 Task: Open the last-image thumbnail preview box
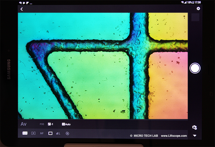tap(195, 18)
